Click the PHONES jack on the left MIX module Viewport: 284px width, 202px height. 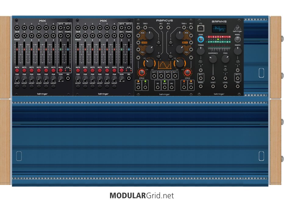(68, 36)
